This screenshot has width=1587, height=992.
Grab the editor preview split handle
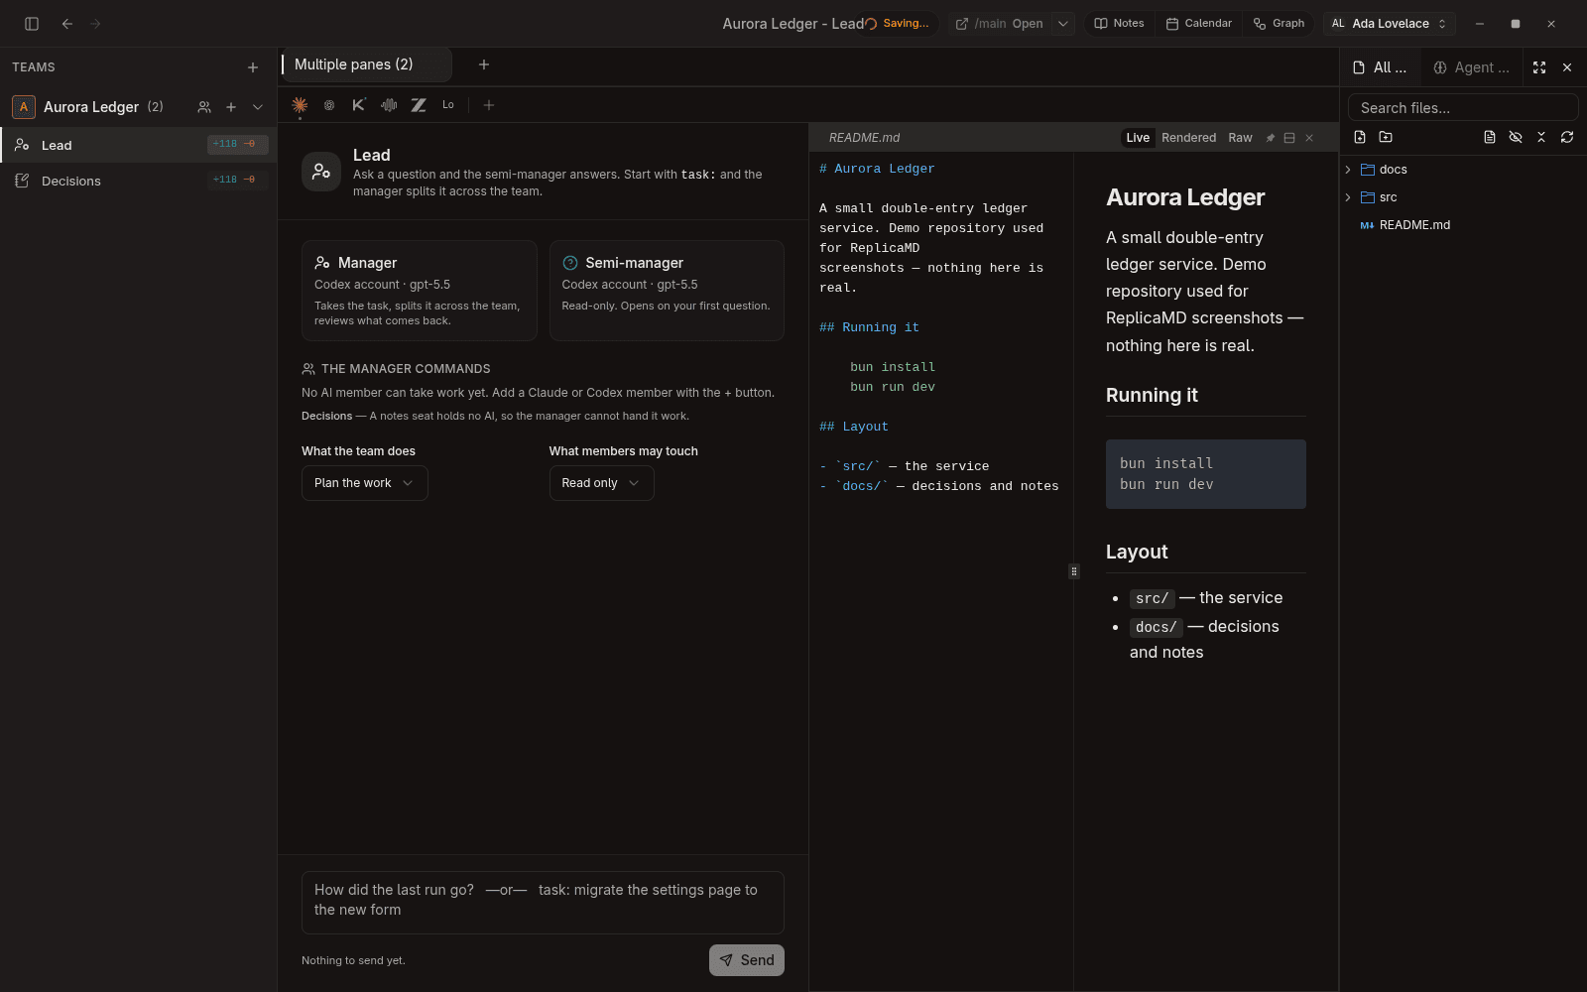click(1074, 571)
